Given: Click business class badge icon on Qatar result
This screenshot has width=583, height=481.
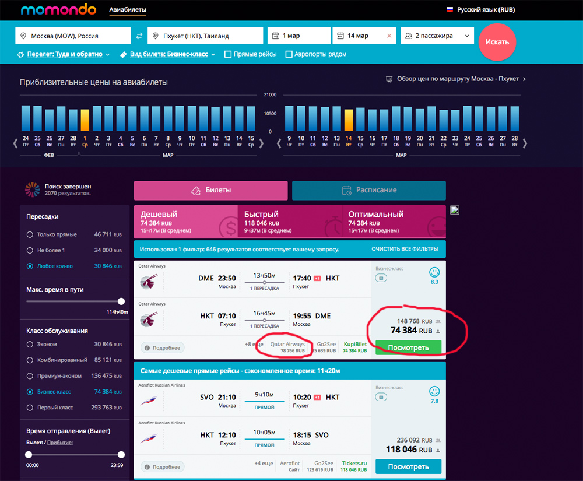Looking at the screenshot, I should coord(381,278).
